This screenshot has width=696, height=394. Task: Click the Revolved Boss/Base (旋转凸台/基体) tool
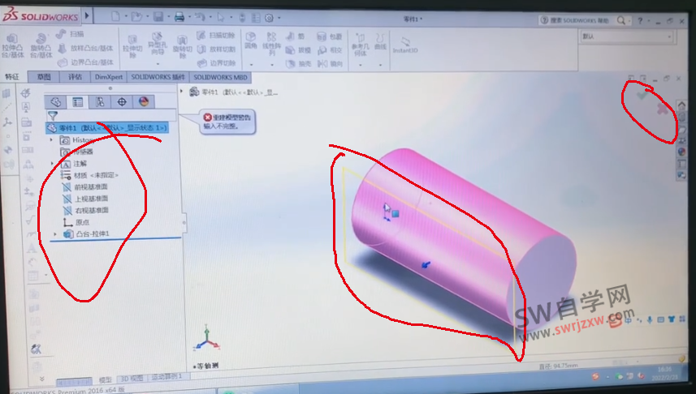click(41, 46)
